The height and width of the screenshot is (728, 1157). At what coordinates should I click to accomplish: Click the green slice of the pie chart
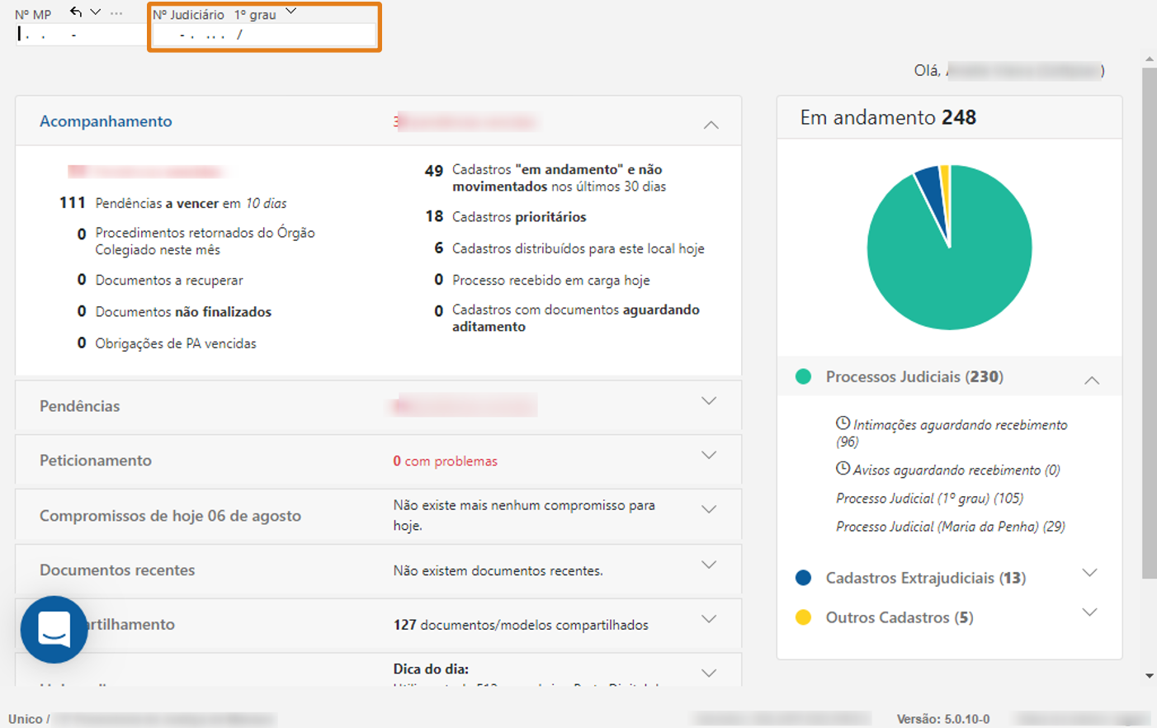[x=949, y=272]
